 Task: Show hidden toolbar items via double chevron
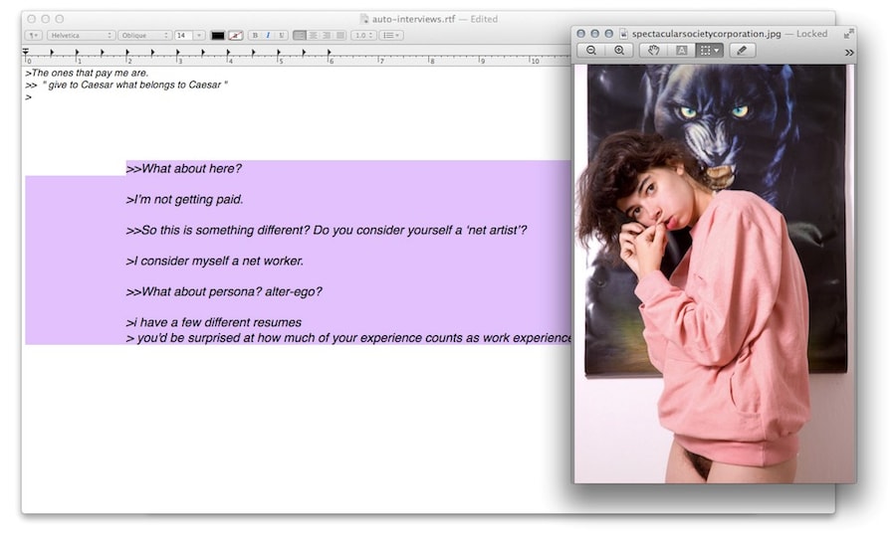click(x=849, y=52)
